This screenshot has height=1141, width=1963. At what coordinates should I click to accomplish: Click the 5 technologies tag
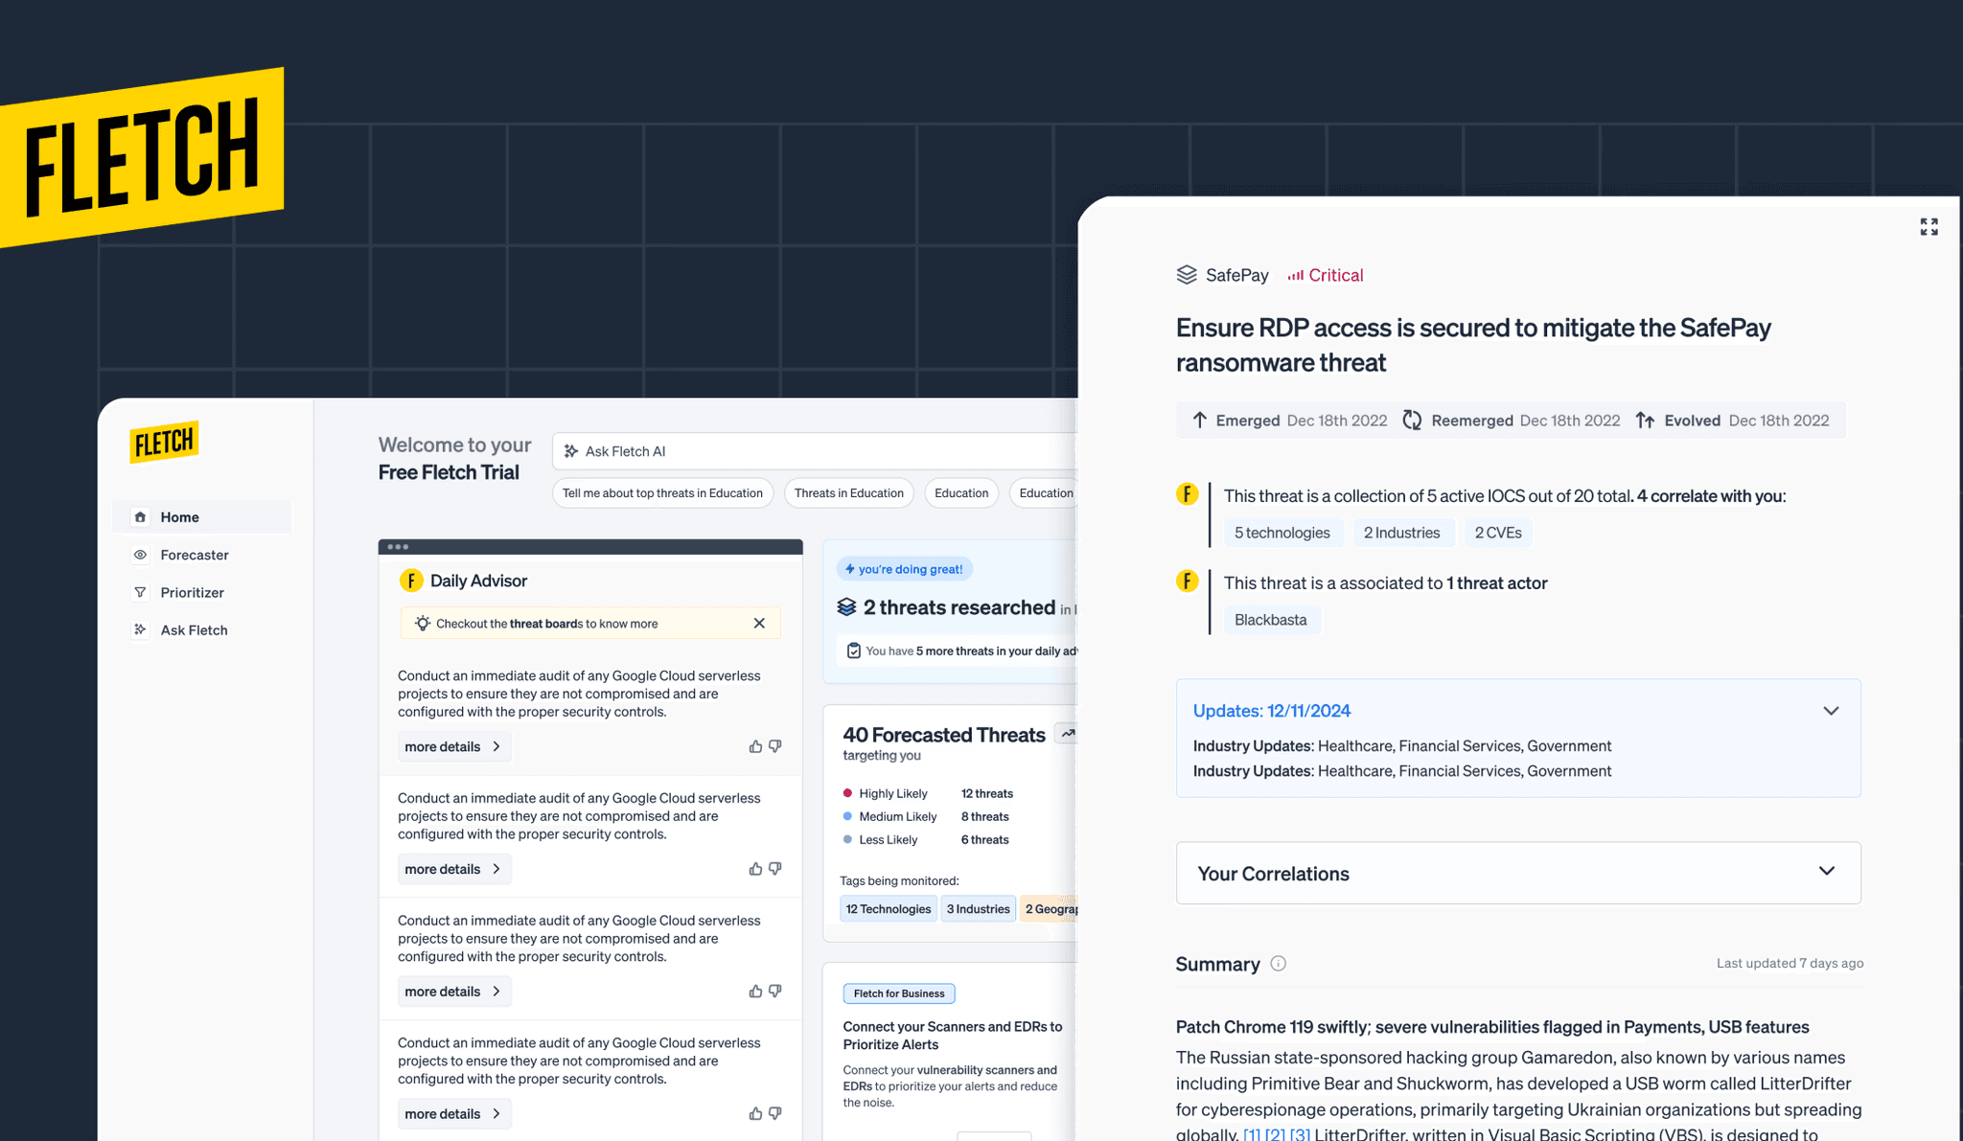(x=1282, y=533)
